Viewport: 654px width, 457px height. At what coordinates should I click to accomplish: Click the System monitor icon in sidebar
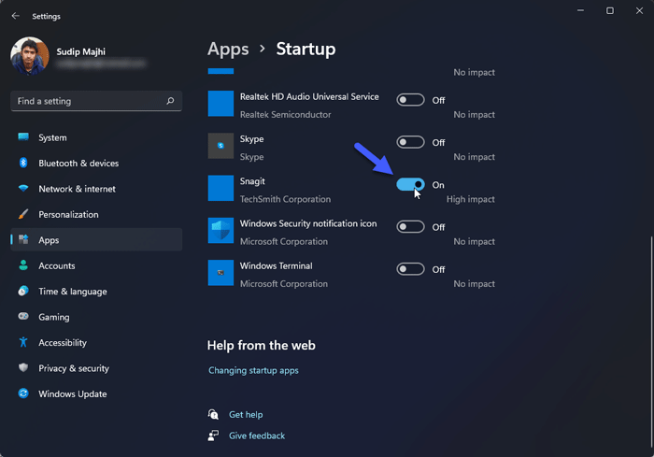(23, 136)
